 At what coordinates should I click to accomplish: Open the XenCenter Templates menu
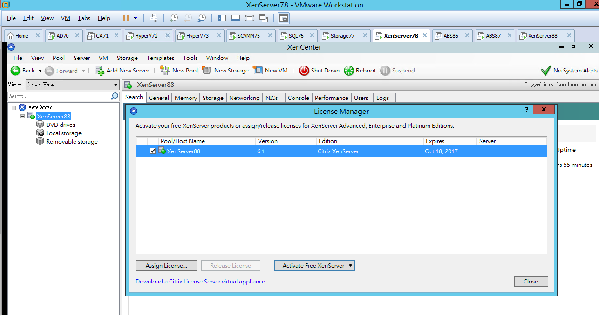(160, 58)
